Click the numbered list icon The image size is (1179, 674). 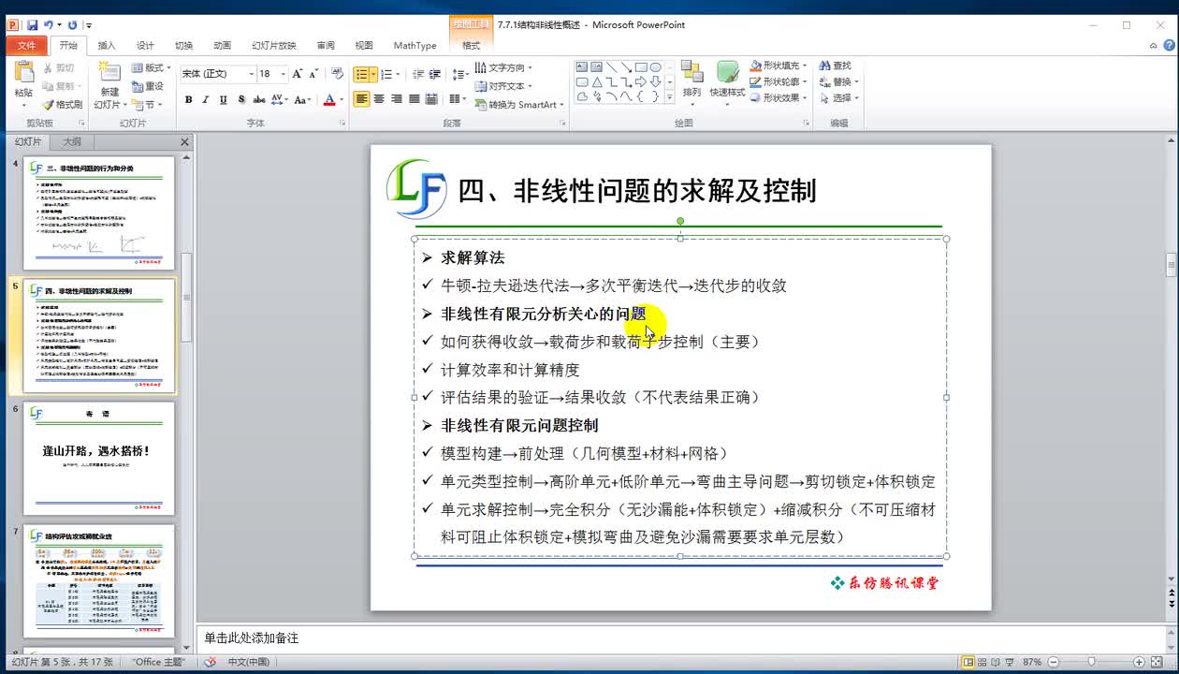click(386, 74)
